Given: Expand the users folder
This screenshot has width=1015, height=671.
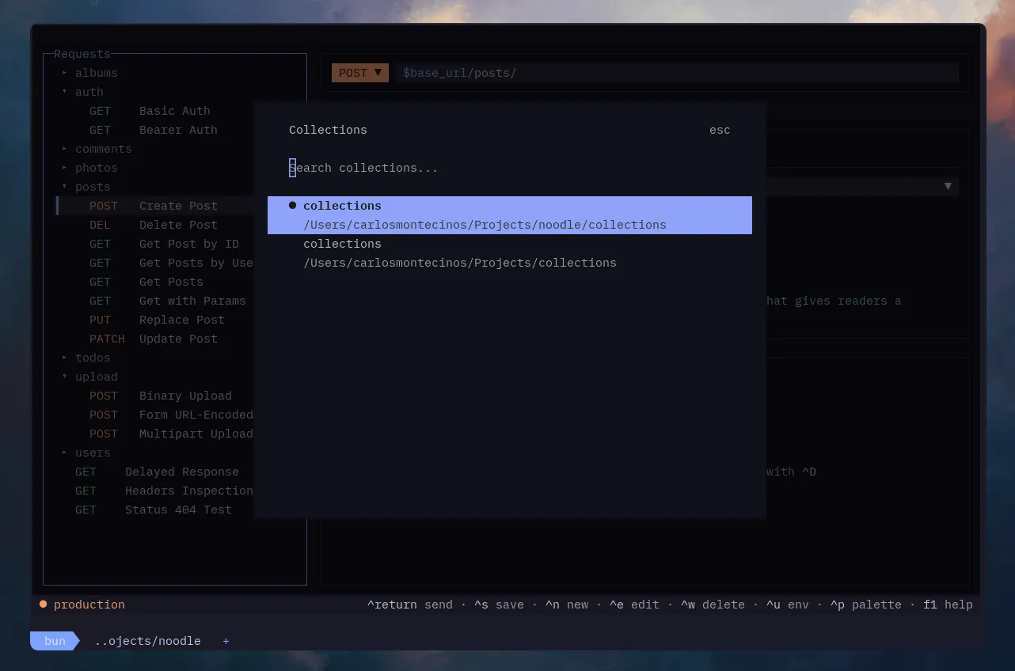Looking at the screenshot, I should click(x=86, y=453).
